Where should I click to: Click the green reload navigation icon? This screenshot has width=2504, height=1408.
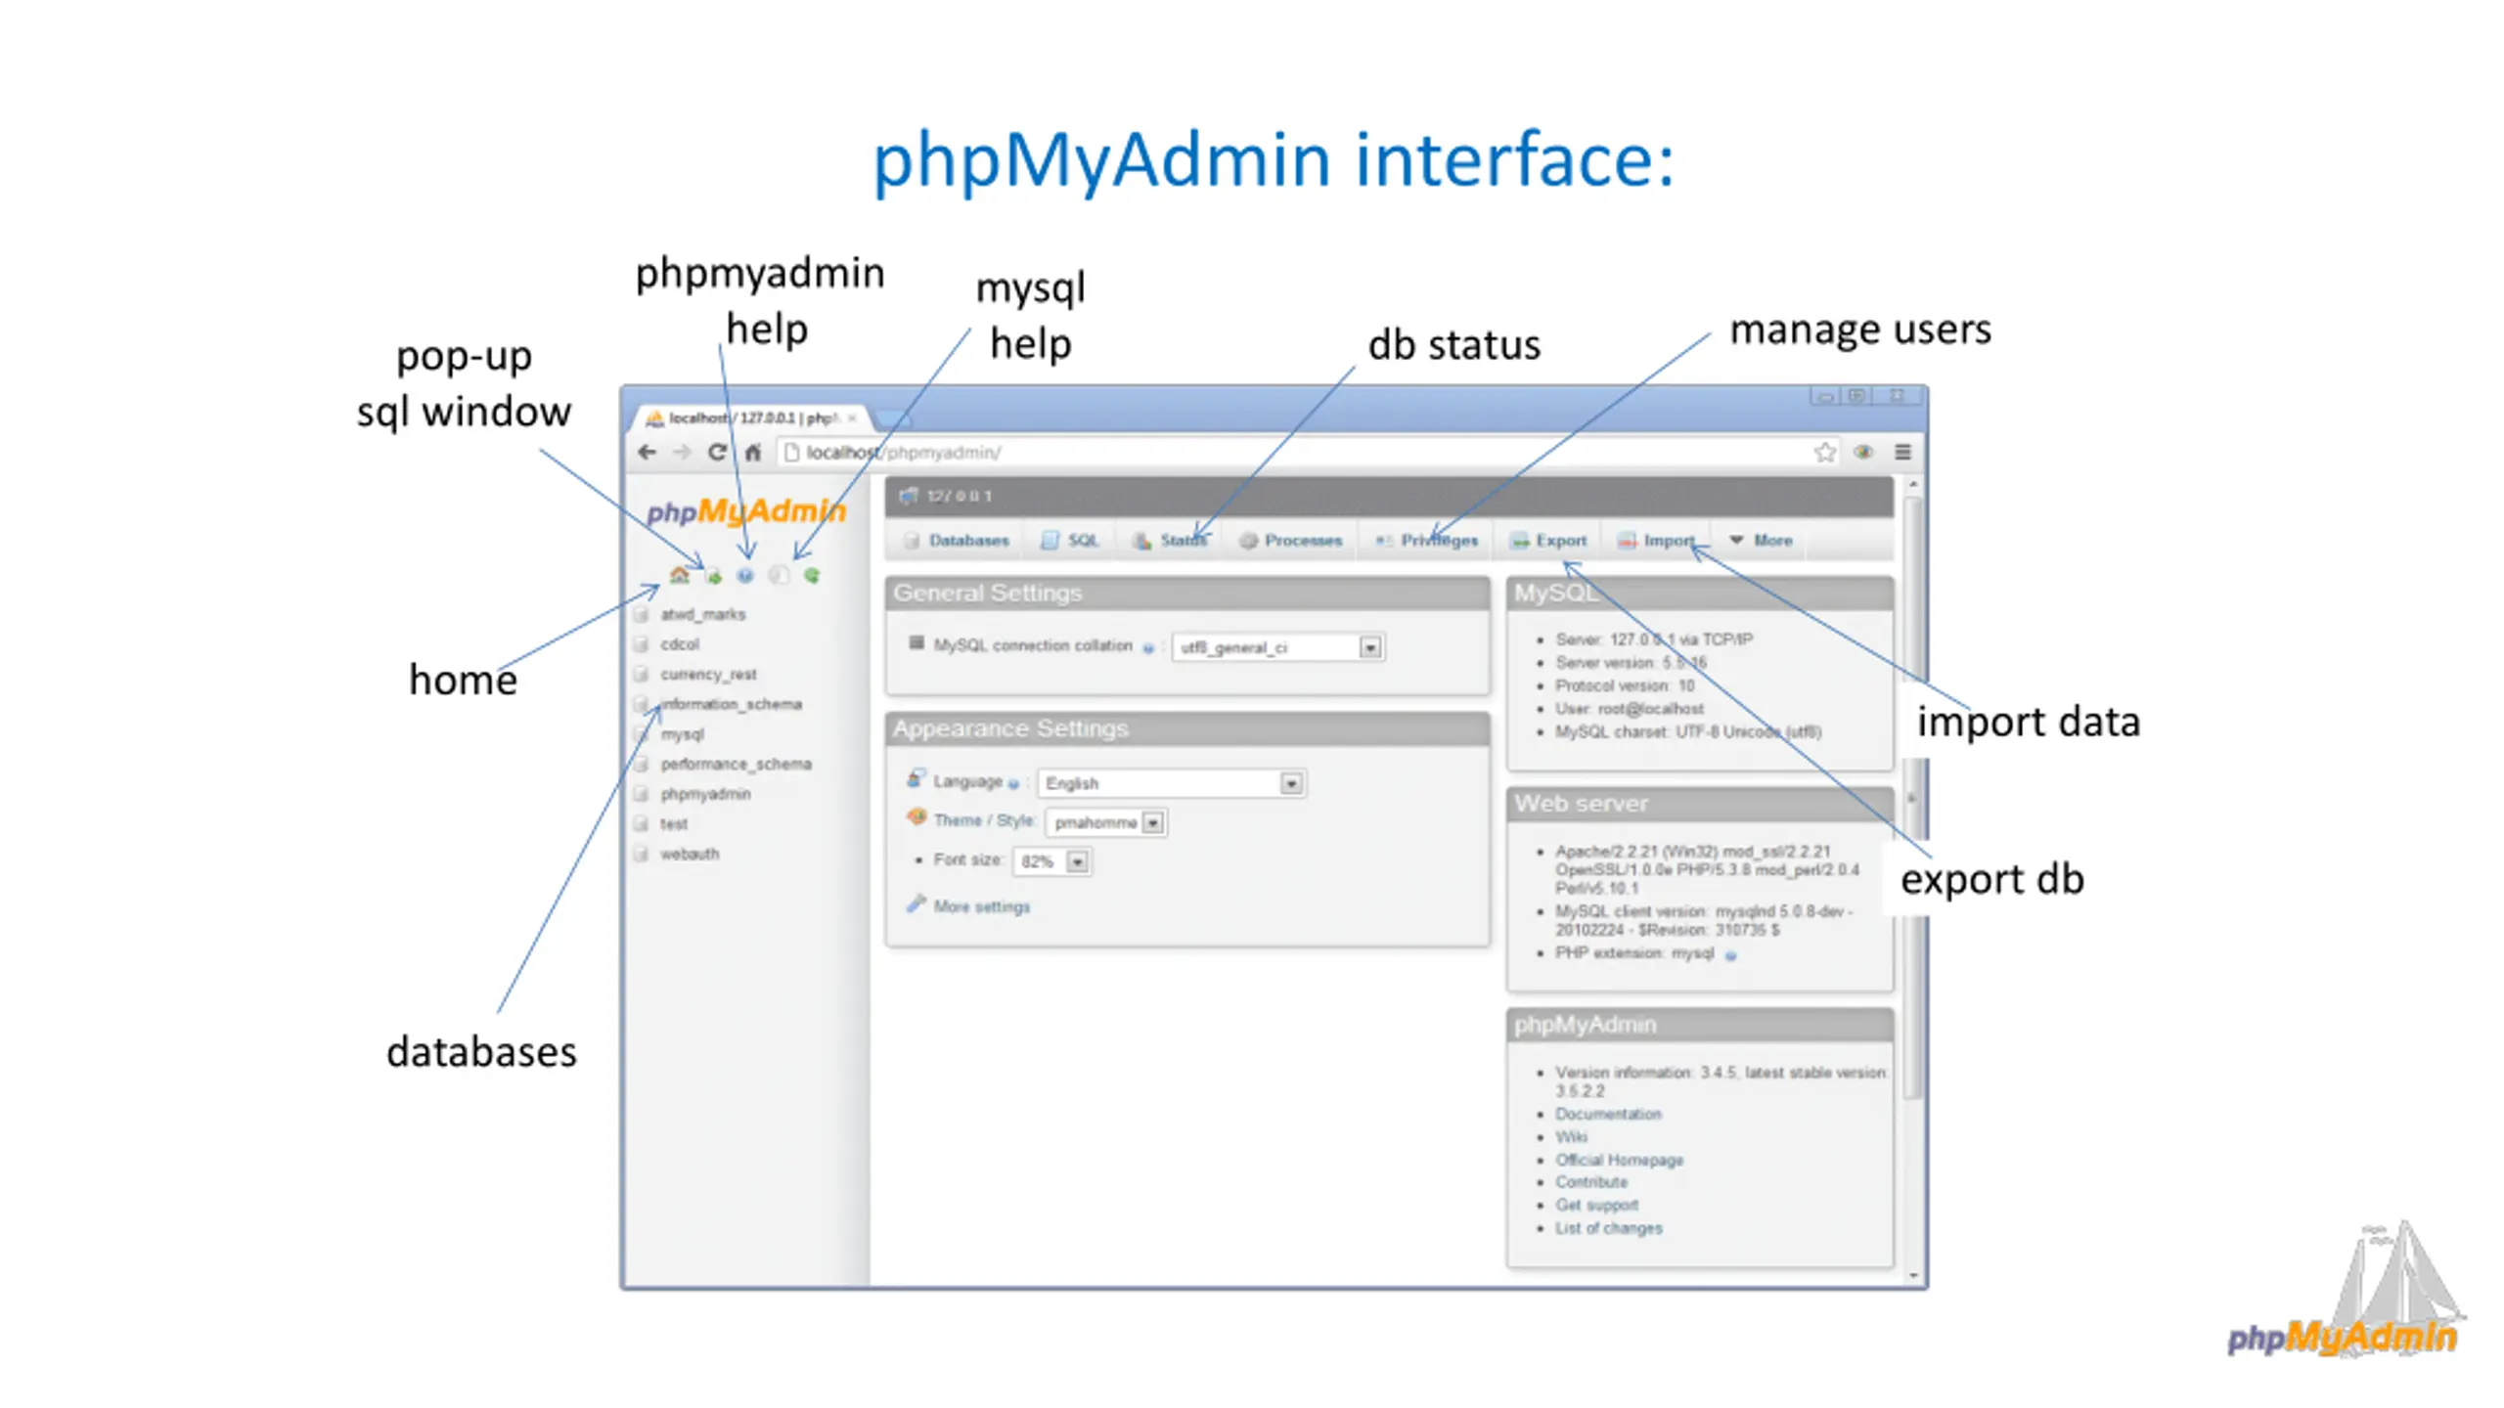812,575
